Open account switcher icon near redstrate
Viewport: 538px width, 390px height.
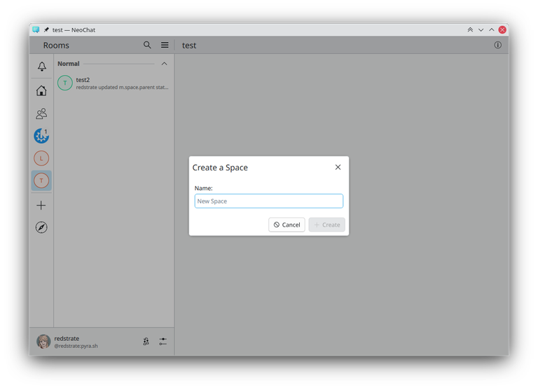click(x=146, y=342)
